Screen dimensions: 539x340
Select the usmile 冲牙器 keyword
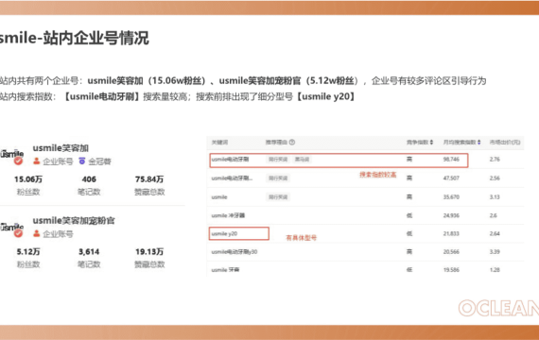(x=228, y=215)
